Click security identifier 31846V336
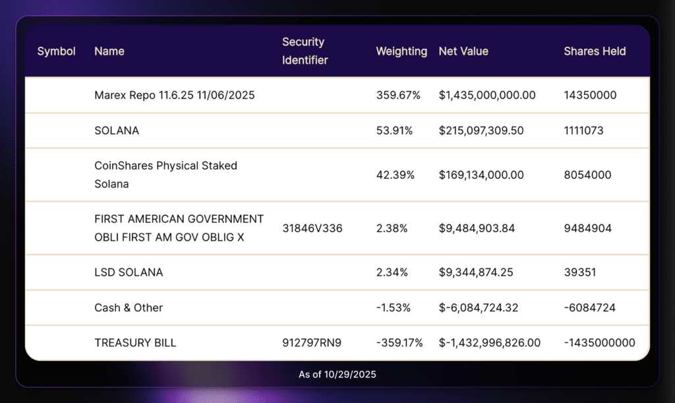675x403 pixels. [x=312, y=228]
